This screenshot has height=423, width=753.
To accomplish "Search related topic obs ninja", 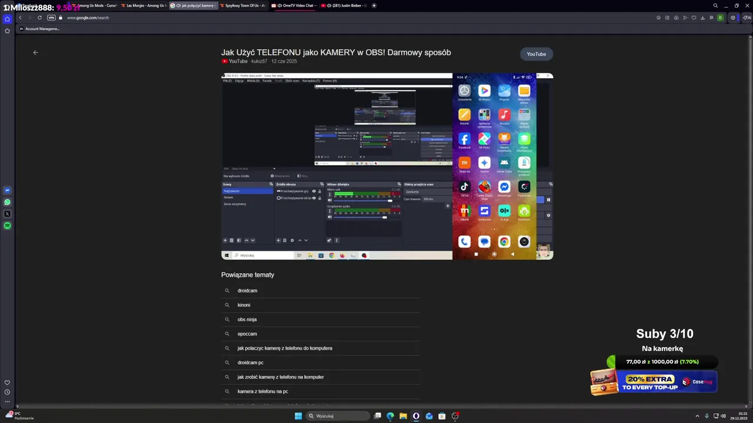I will click(x=321, y=320).
